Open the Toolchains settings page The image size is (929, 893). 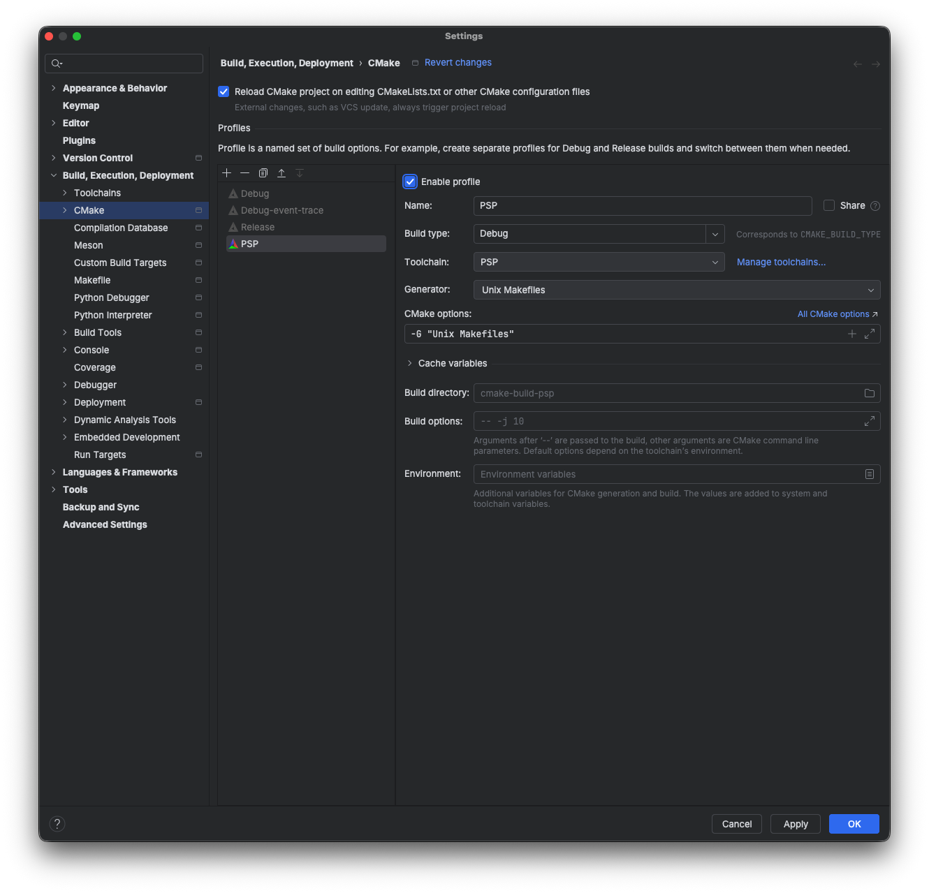coord(96,193)
